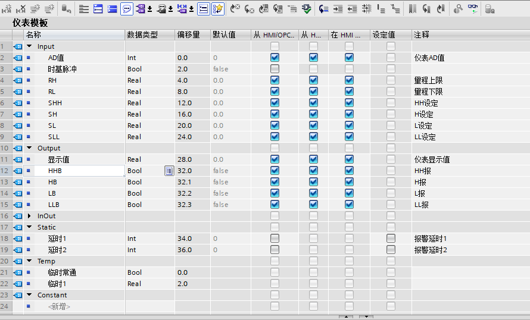This screenshot has height=320, width=530.
Task: Click the database lock icon in toolbar
Action: pyautogui.click(x=489, y=9)
